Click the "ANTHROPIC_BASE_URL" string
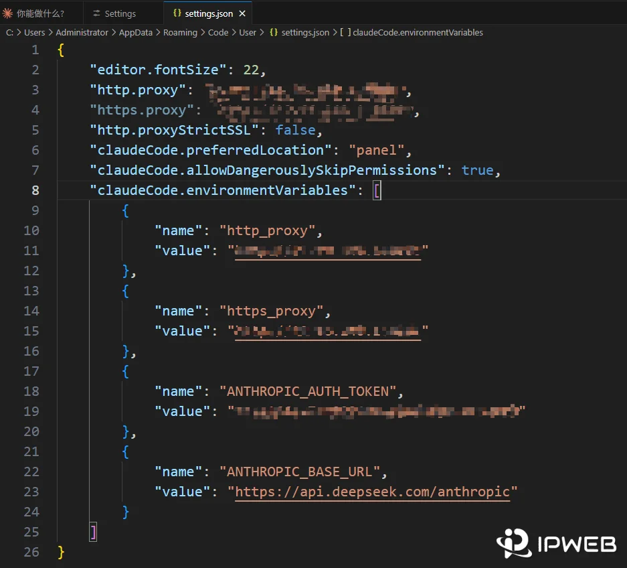The image size is (627, 568). click(300, 472)
